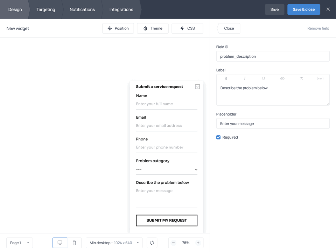Uncheck the Required checkbox
Viewport: 336px width, 252px height.
click(x=218, y=137)
